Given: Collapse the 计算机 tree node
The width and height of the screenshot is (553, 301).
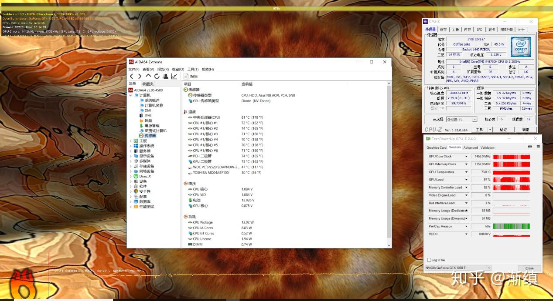Looking at the screenshot, I should click(x=130, y=95).
